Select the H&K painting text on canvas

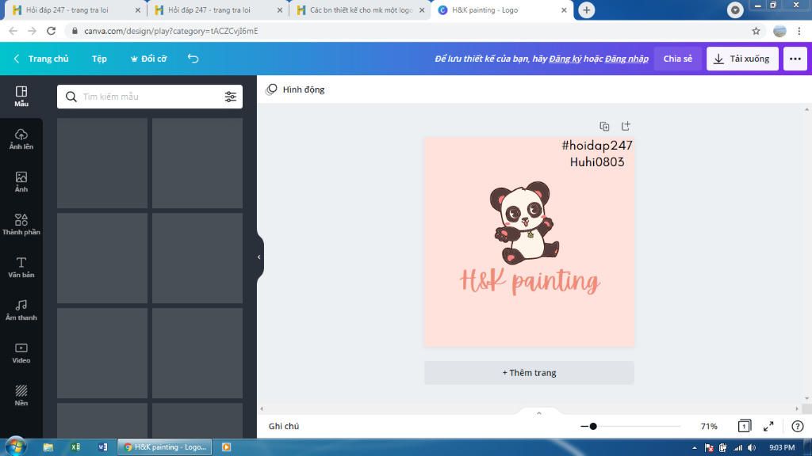pyautogui.click(x=529, y=282)
